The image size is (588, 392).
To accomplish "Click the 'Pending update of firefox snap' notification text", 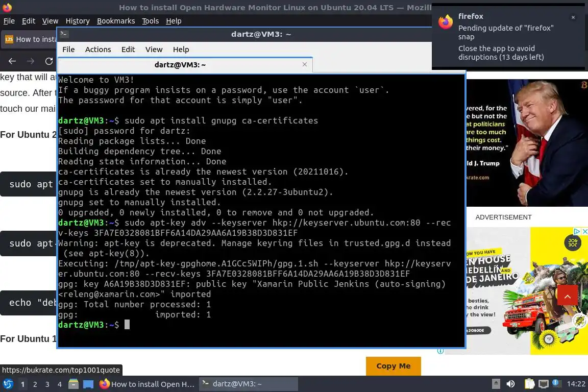I will tap(506, 32).
